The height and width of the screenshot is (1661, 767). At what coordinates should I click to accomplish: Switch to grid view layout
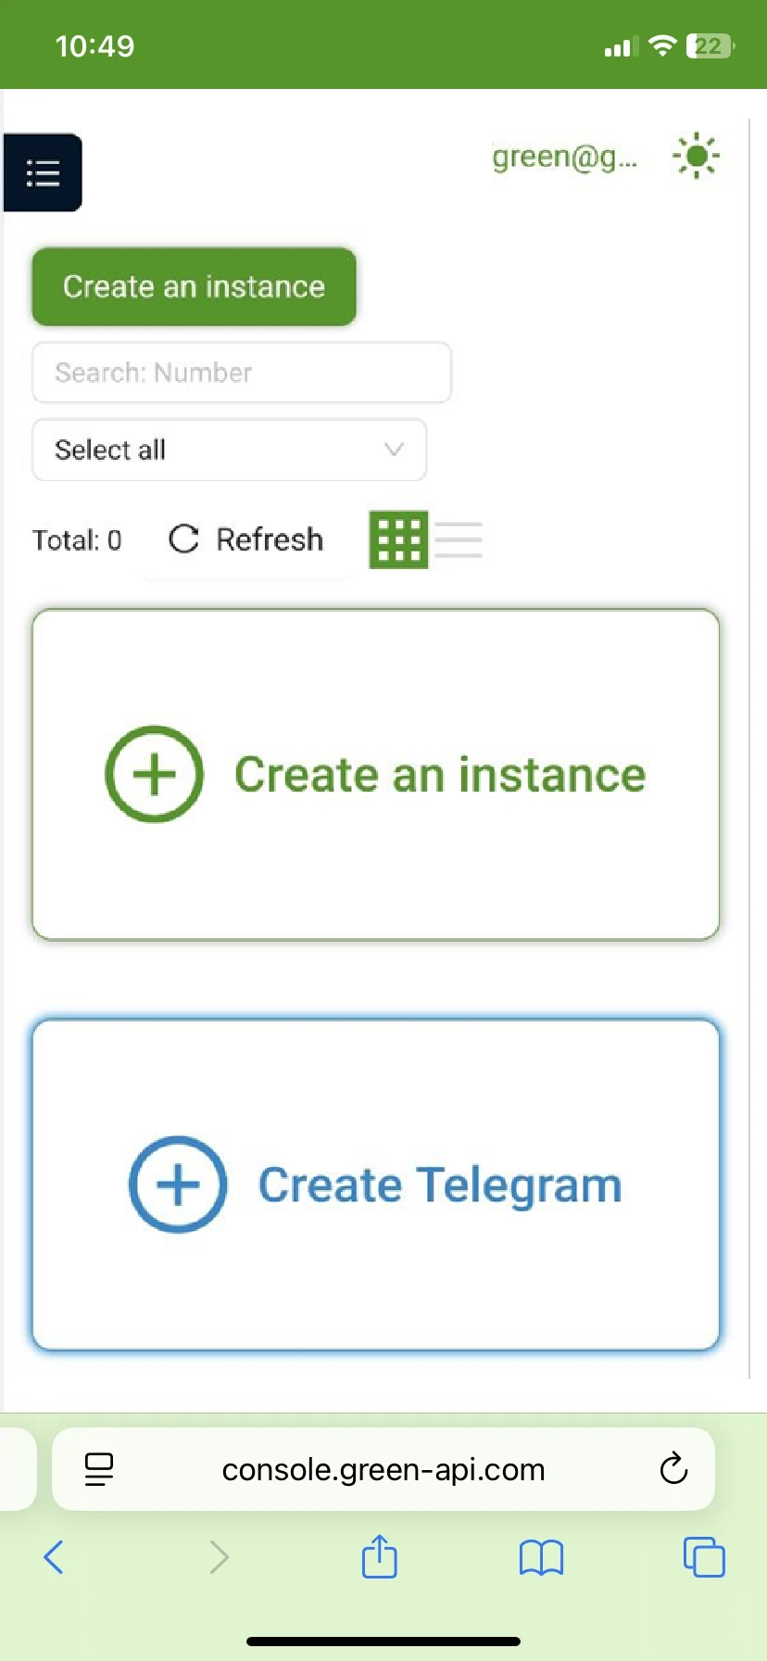[398, 539]
